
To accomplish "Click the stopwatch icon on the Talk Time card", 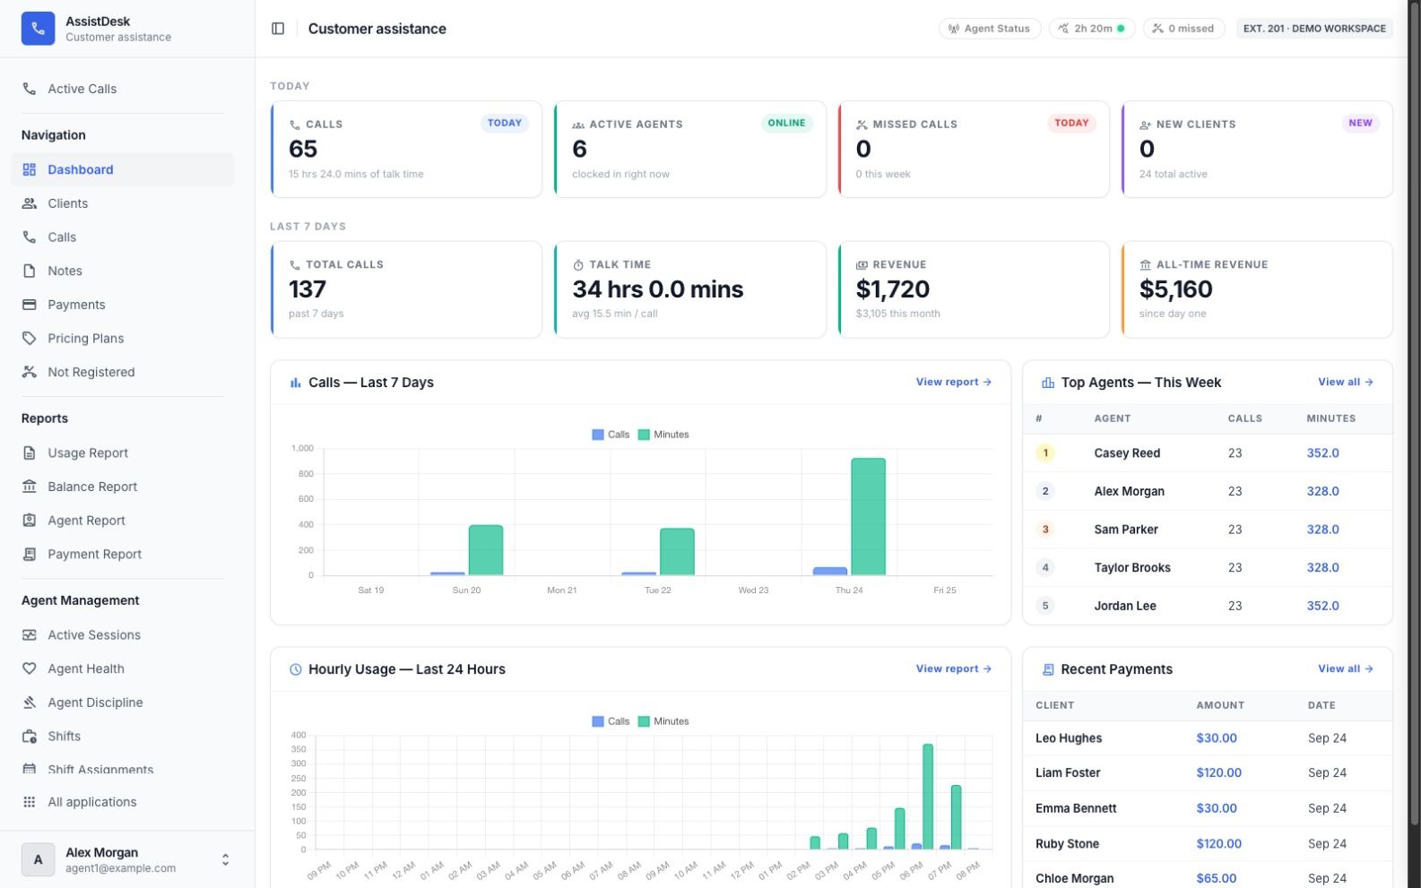I will point(578,265).
